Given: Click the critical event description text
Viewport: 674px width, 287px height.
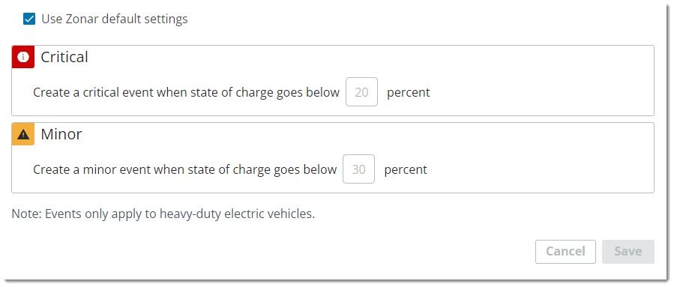Looking at the screenshot, I should [x=186, y=92].
